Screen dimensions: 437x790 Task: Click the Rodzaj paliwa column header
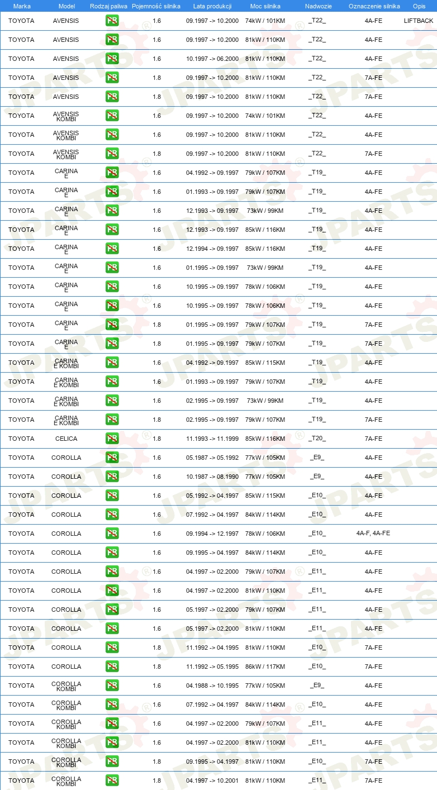(x=108, y=6)
